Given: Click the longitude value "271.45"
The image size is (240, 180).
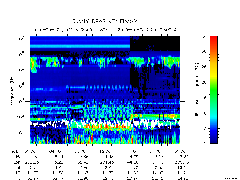Looking at the screenshot, I should tap(107, 162).
